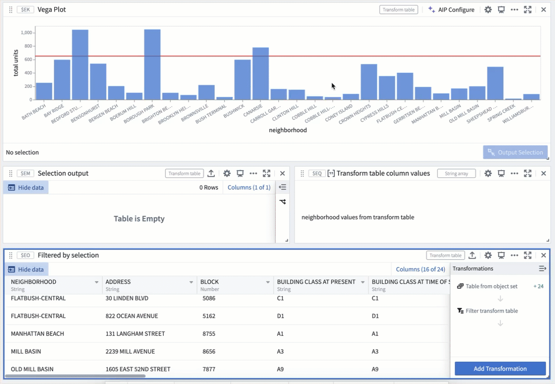555x384 pixels.
Task: Click Transform table tag in Vega Plot header
Action: 399,10
